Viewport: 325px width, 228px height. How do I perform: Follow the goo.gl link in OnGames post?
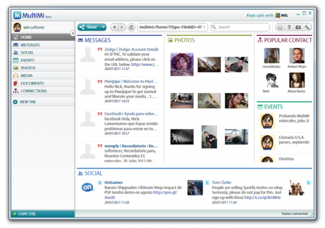coord(141,195)
